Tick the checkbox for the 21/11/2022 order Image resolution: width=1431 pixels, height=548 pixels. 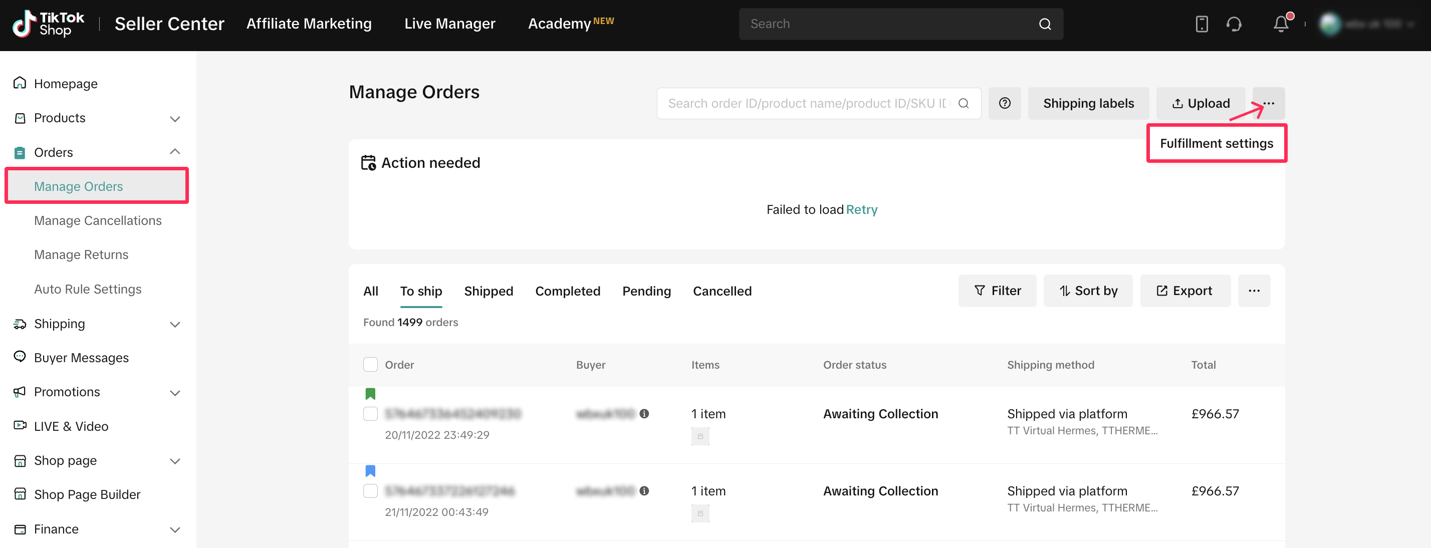371,491
